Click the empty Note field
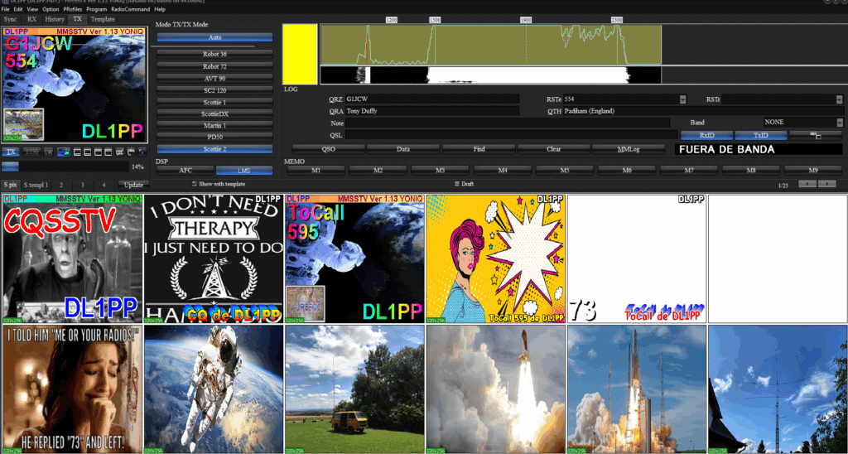The image size is (848, 454). coord(508,123)
